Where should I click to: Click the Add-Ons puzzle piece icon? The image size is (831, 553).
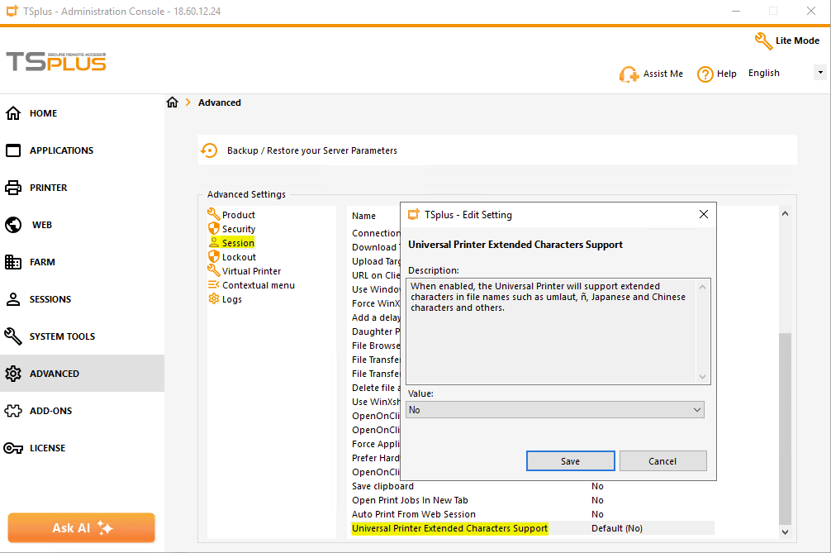click(x=13, y=411)
